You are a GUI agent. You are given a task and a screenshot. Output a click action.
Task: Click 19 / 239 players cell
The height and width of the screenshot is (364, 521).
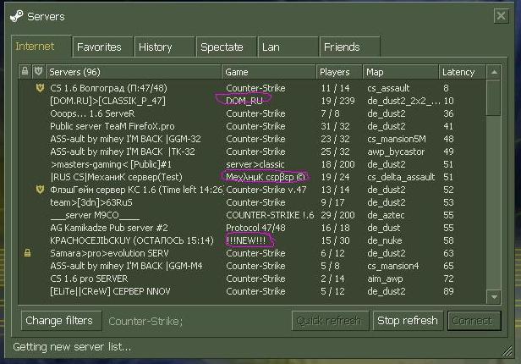(x=338, y=101)
